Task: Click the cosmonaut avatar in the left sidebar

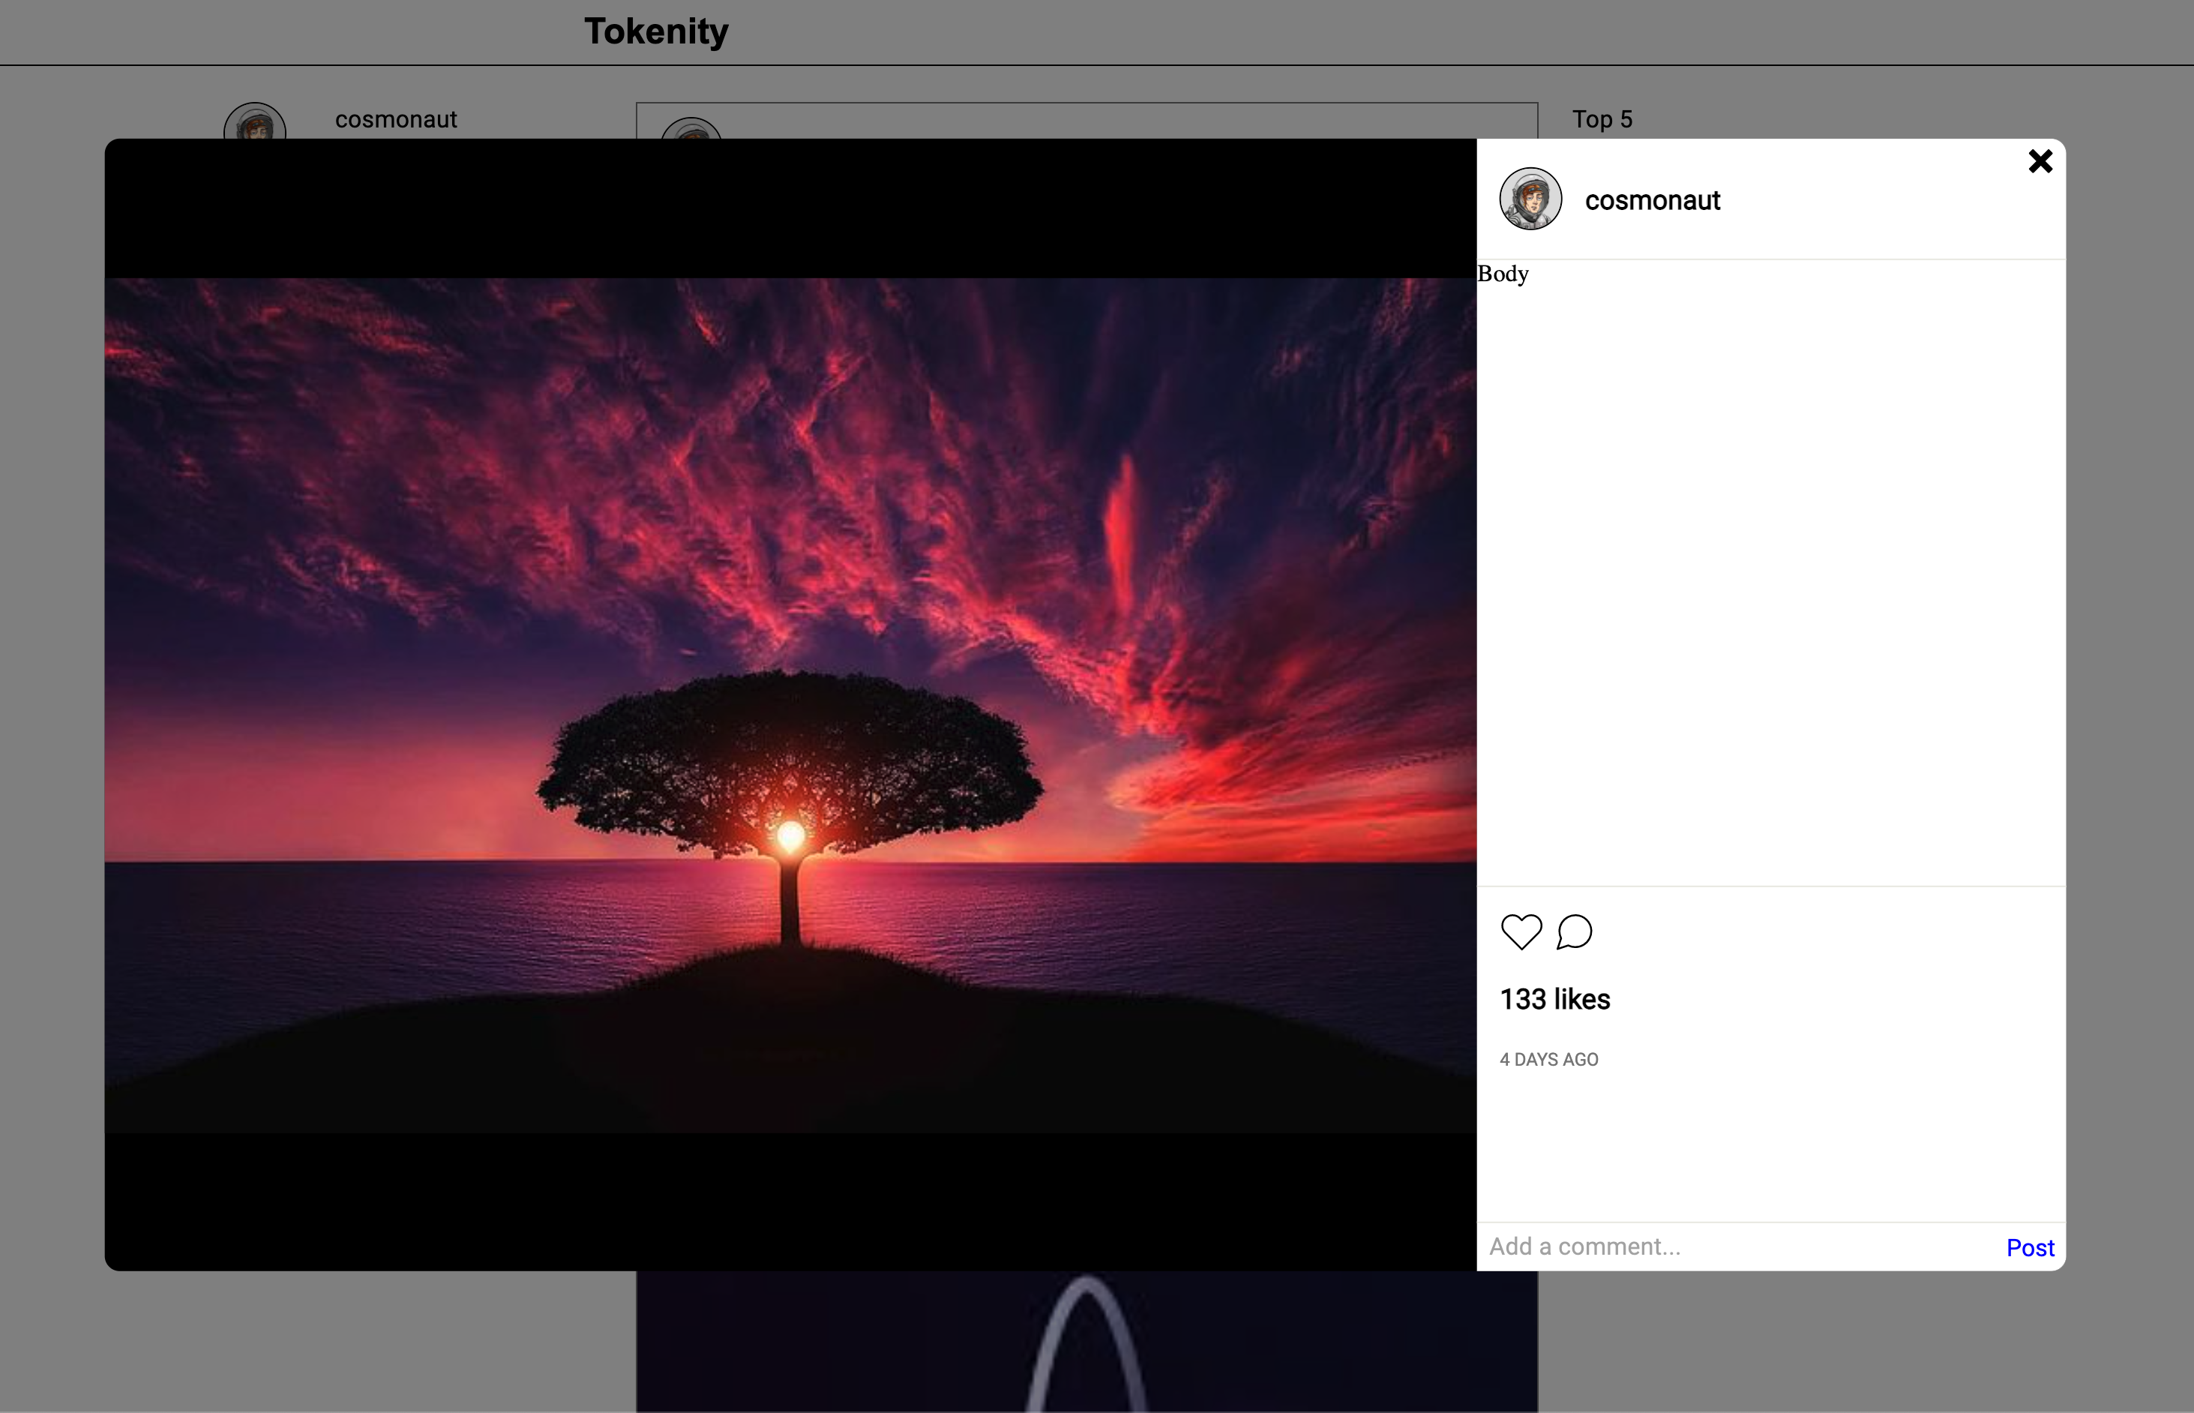Action: tap(255, 123)
